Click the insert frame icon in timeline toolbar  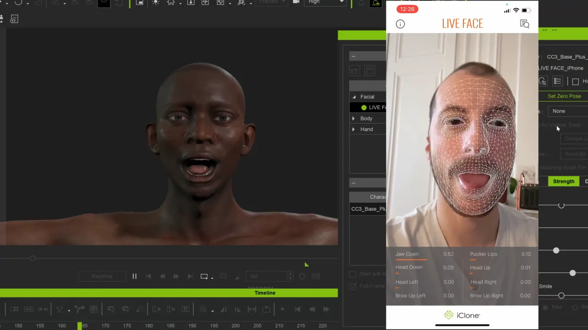pos(157,309)
